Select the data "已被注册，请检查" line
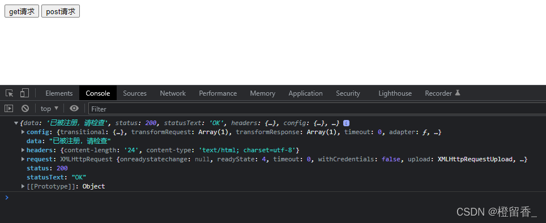The height and width of the screenshot is (223, 546). 69,141
